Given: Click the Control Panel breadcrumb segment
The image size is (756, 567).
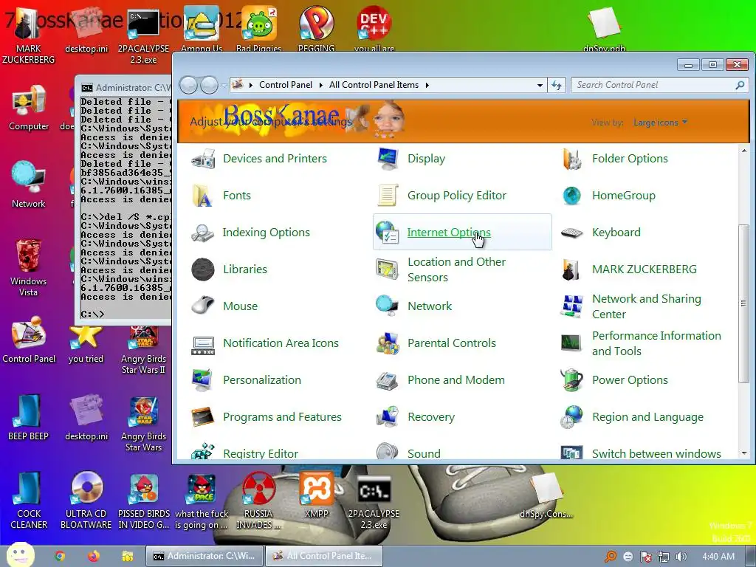Looking at the screenshot, I should coord(286,85).
